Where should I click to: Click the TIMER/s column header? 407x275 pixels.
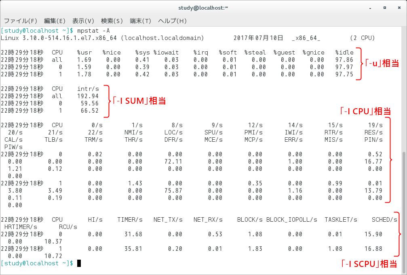pos(130,219)
